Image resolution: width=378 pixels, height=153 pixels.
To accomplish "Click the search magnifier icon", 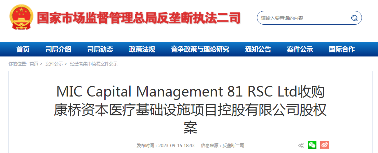I will [x=354, y=18].
